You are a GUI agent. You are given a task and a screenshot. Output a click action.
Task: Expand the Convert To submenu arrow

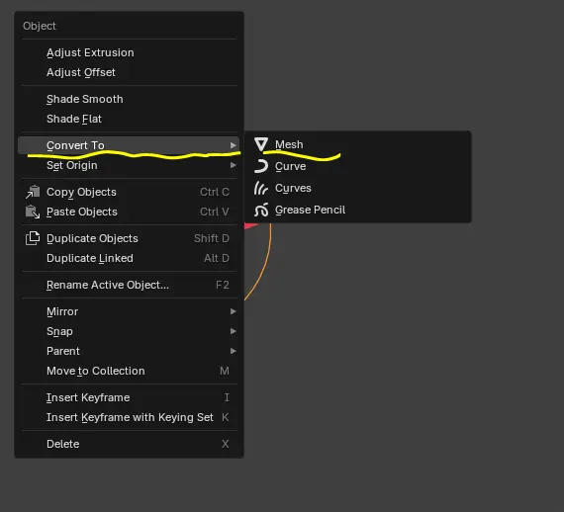coord(234,145)
